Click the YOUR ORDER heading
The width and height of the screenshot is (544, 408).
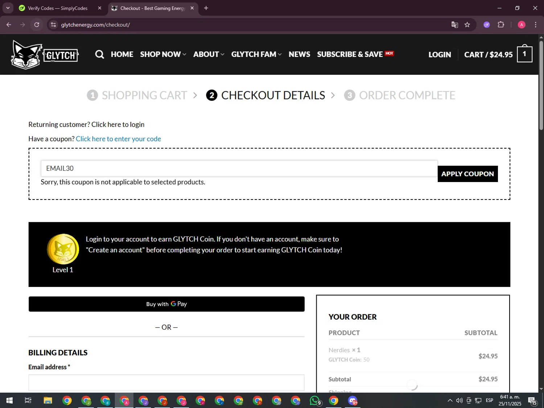353,317
